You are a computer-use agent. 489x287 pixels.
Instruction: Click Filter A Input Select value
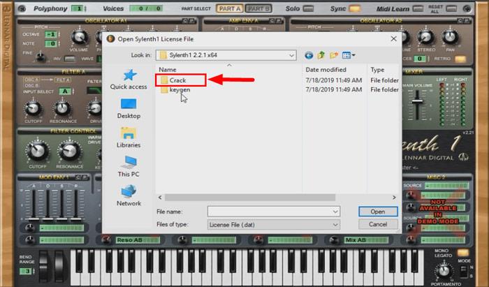click(65, 91)
